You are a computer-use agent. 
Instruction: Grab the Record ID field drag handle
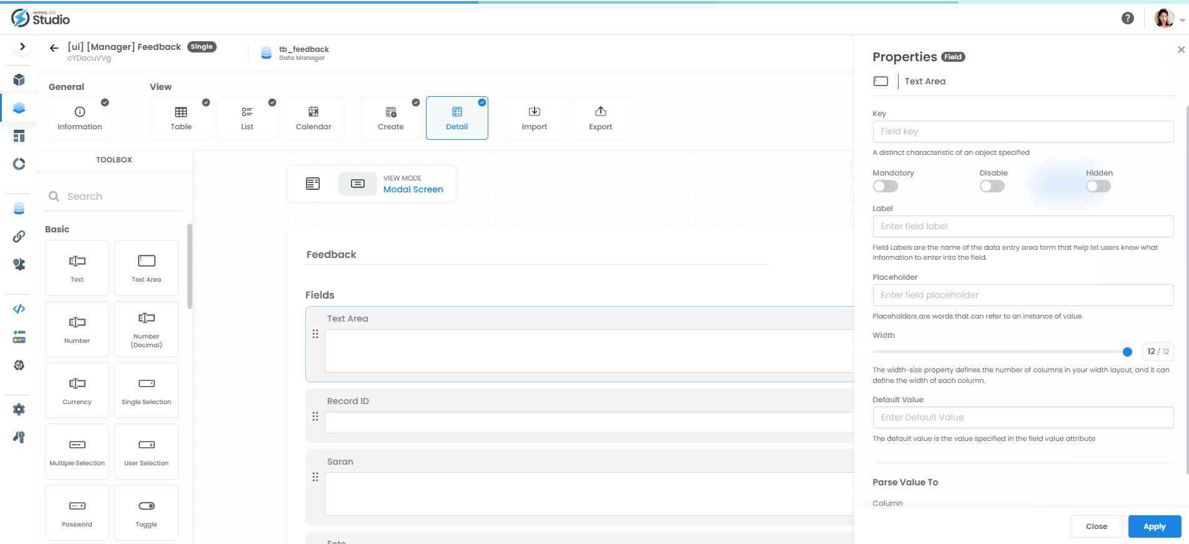tap(315, 417)
